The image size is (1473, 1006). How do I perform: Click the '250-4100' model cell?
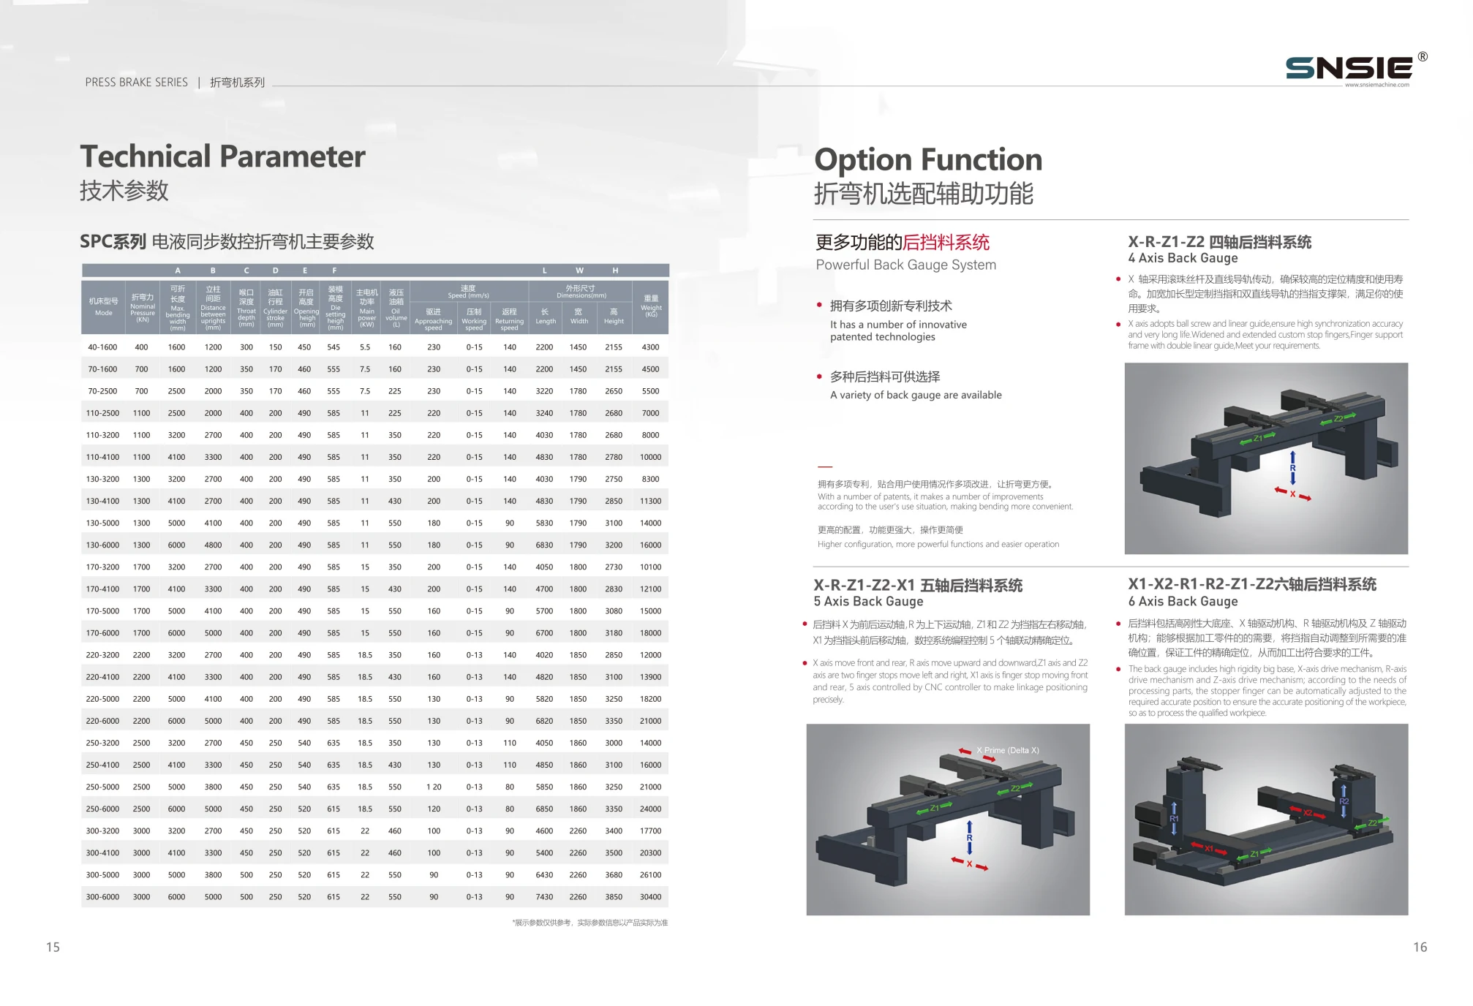click(102, 765)
